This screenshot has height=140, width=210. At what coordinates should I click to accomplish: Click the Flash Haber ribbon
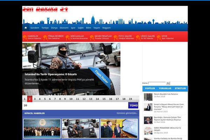[x=101, y=77]
